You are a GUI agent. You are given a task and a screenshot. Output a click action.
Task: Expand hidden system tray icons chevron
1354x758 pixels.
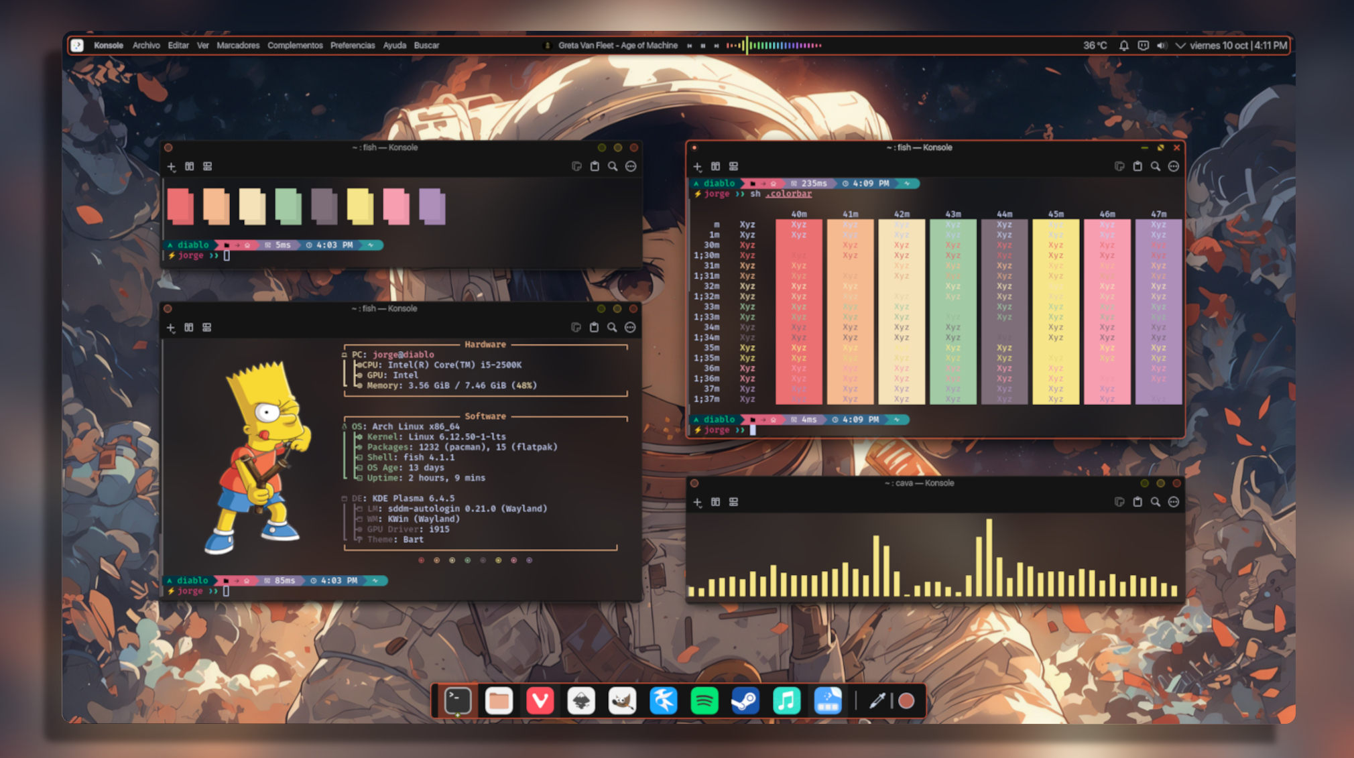point(1180,46)
